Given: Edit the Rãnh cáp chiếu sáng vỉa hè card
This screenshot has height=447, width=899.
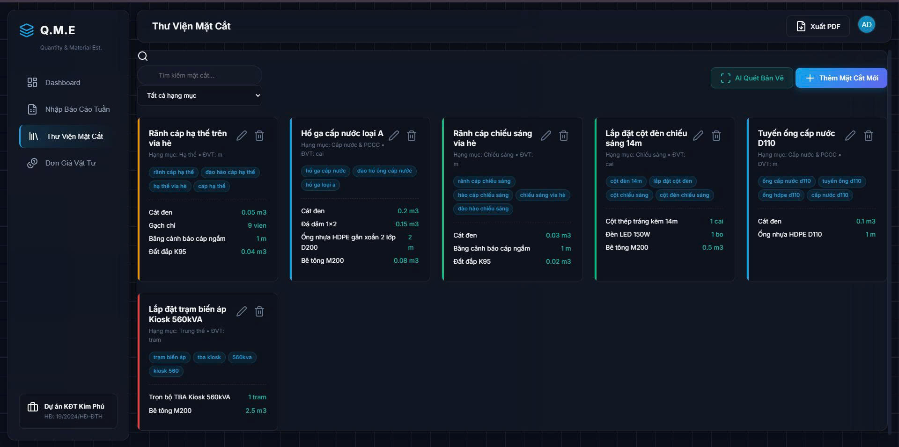Looking at the screenshot, I should [x=546, y=136].
